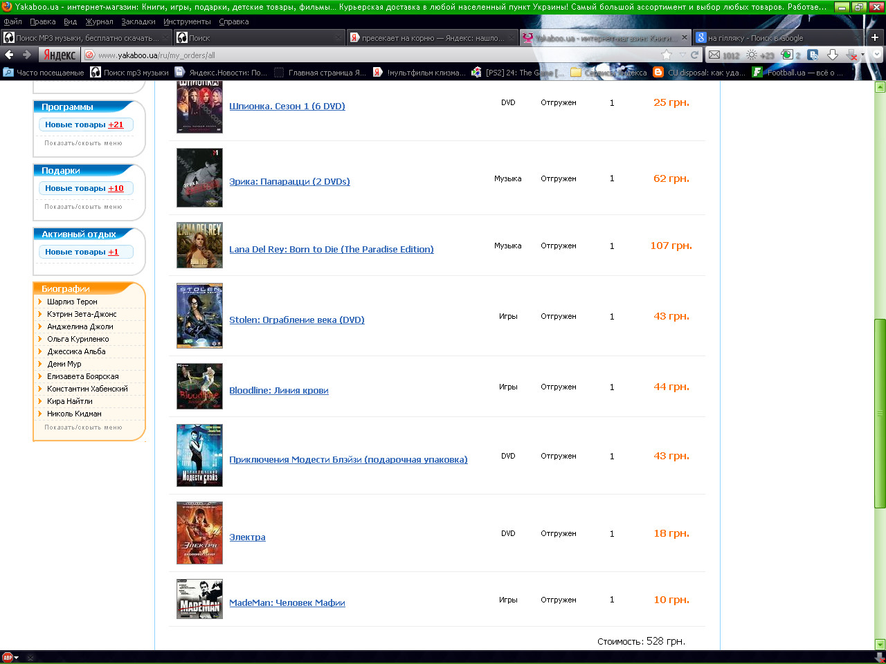
Task: Click the Lana Del Rey album cover thumbnail
Action: pyautogui.click(x=199, y=245)
